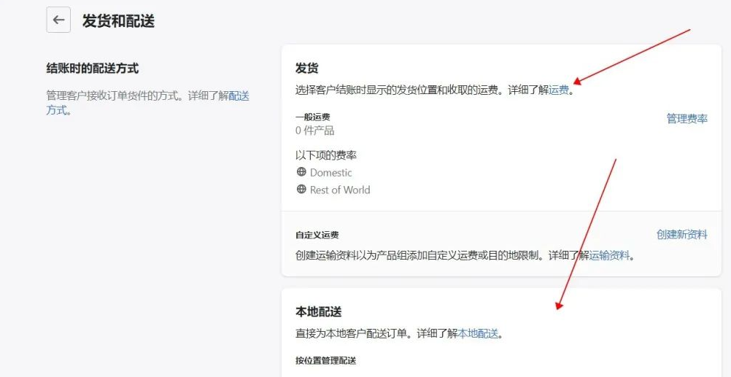
Task: Follow the 运输资料 help link
Action: [x=609, y=255]
